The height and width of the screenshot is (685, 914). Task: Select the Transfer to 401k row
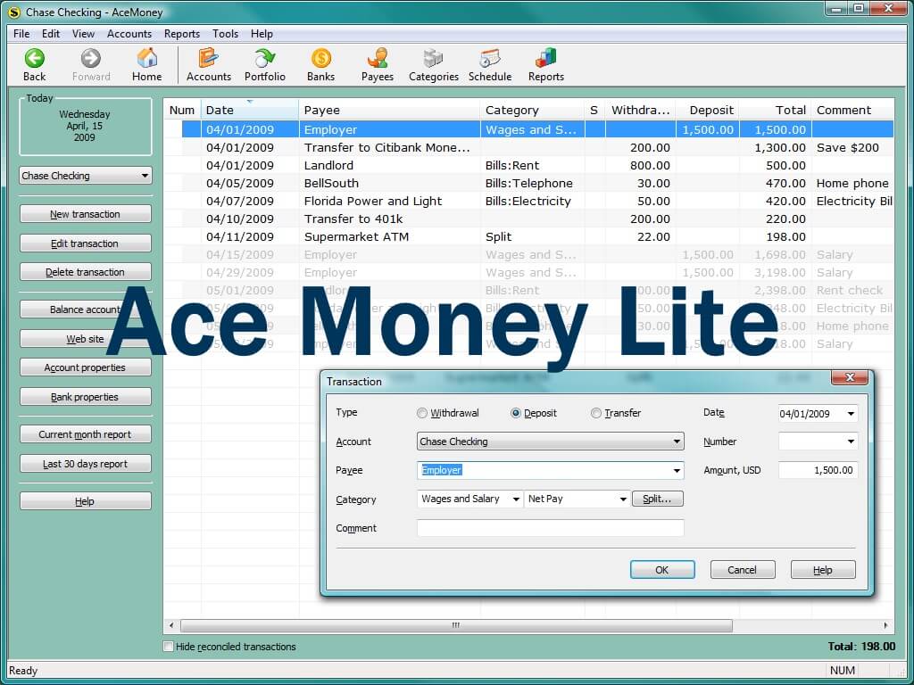528,219
